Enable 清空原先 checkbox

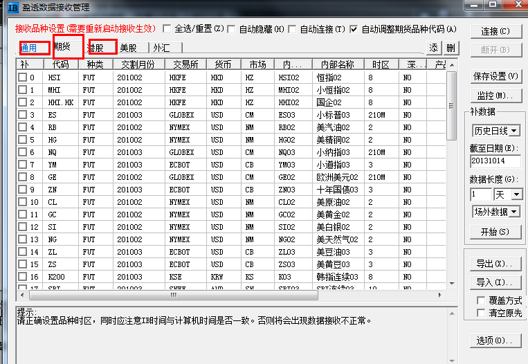tap(481, 313)
